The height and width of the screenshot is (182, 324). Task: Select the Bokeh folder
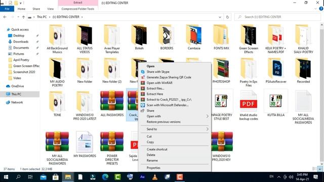[x=139, y=37]
